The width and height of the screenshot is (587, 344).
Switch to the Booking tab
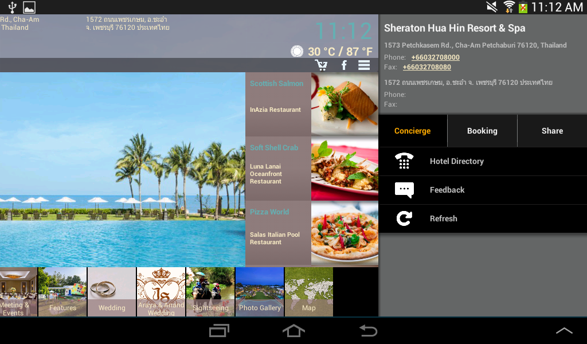click(482, 131)
